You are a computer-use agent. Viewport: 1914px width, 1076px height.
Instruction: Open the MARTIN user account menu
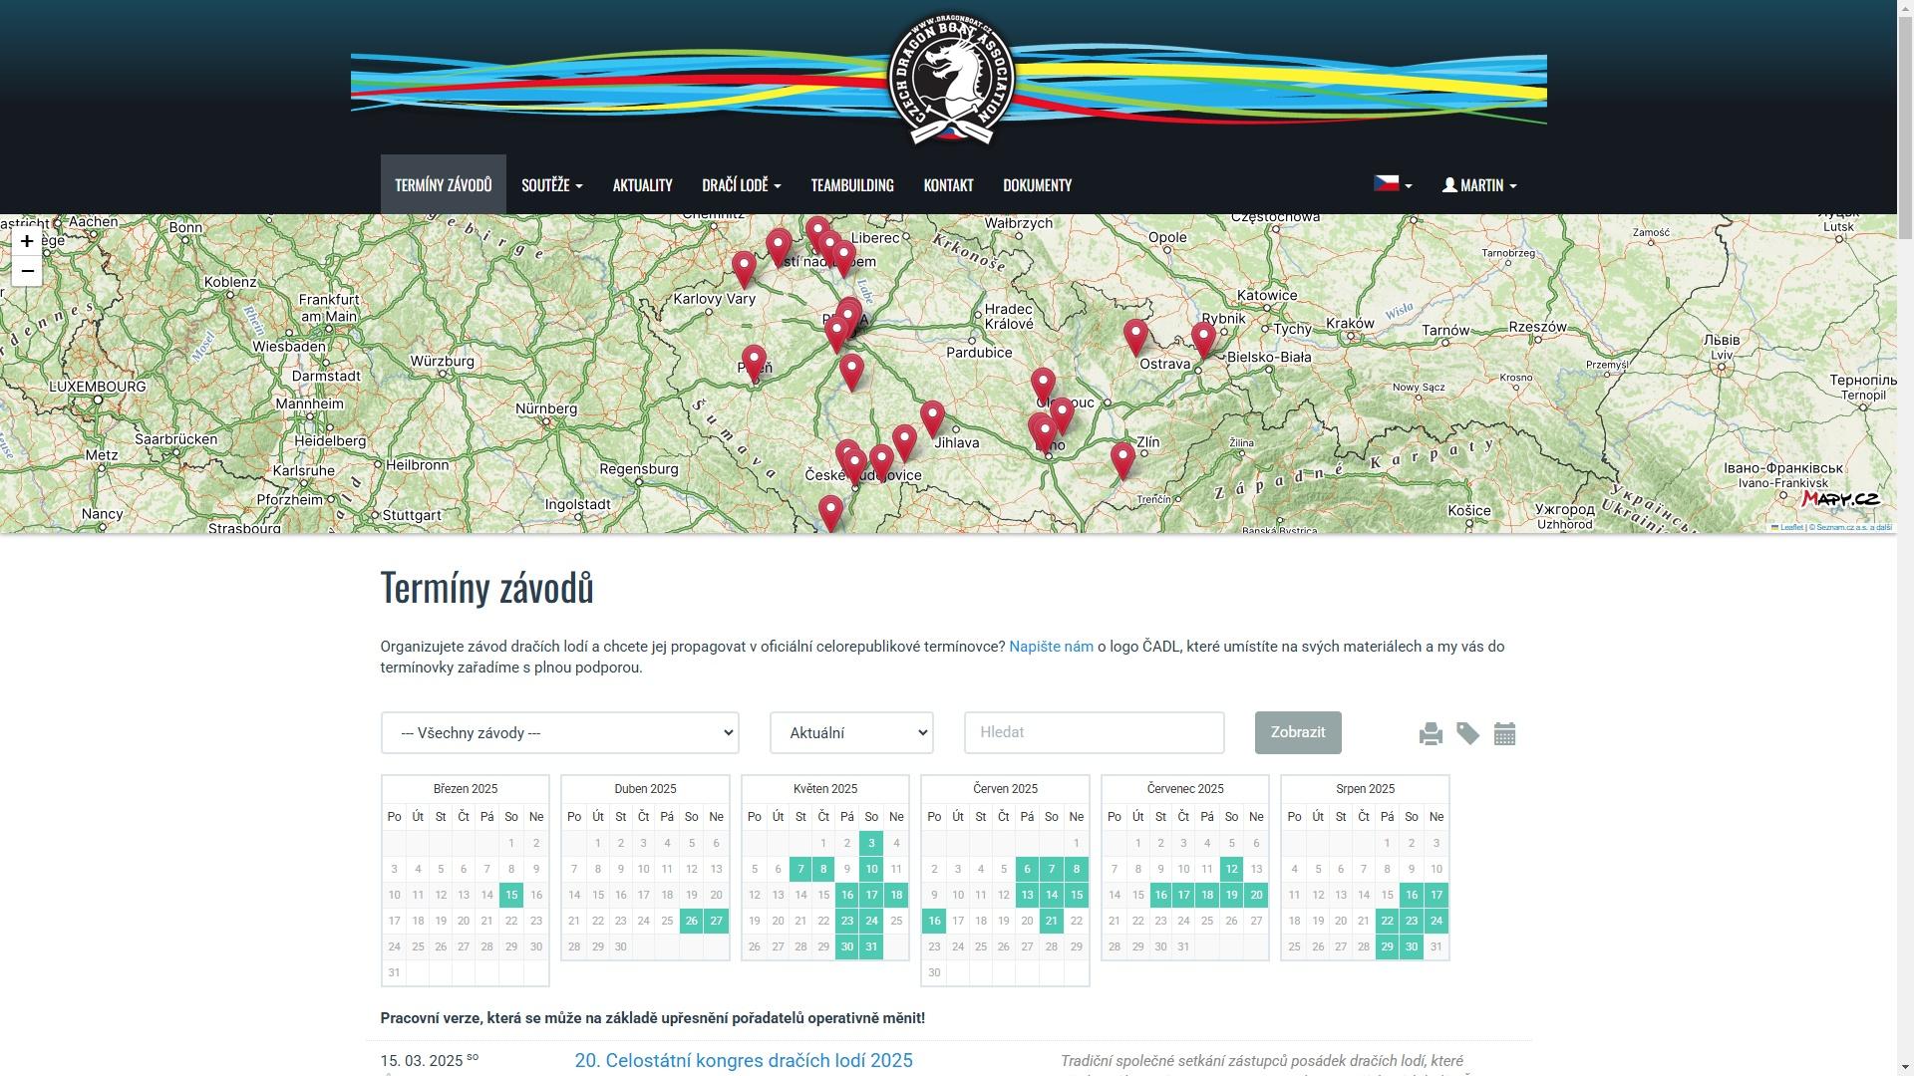coord(1479,185)
